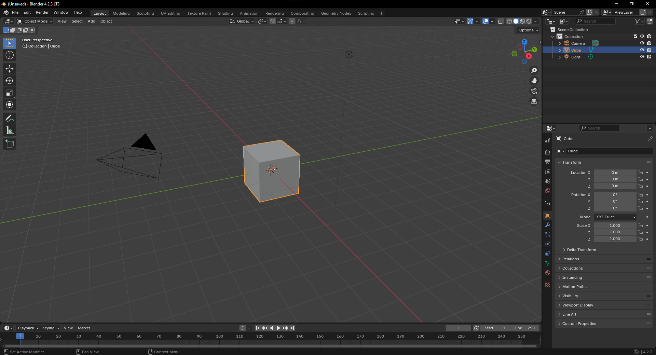Expand the Delta Transform panel

click(582, 250)
